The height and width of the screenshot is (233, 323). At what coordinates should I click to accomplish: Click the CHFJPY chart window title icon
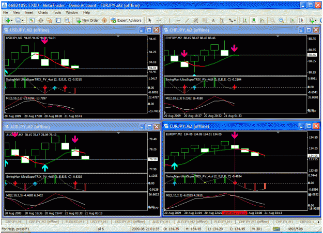(x=166, y=30)
